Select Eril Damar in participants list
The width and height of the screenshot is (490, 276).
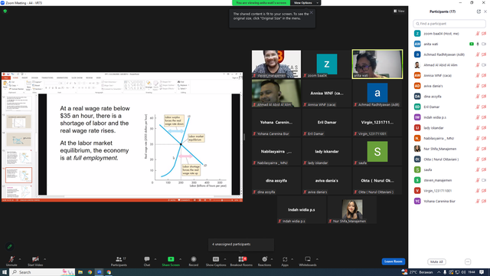coord(450,107)
